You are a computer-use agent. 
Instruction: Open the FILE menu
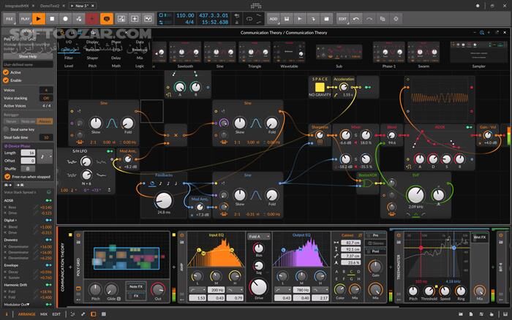[10, 19]
